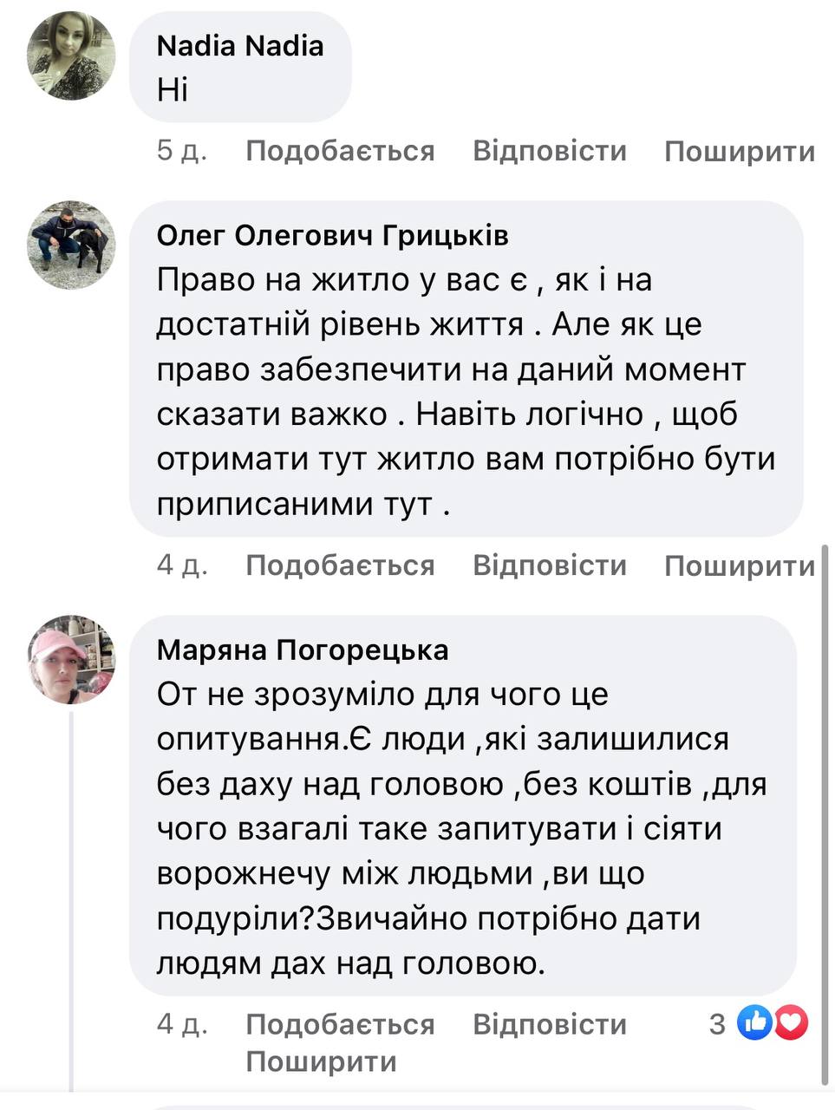Reply to Nadia Nadia's comment via Відповісти
The height and width of the screenshot is (1110, 835).
550,151
